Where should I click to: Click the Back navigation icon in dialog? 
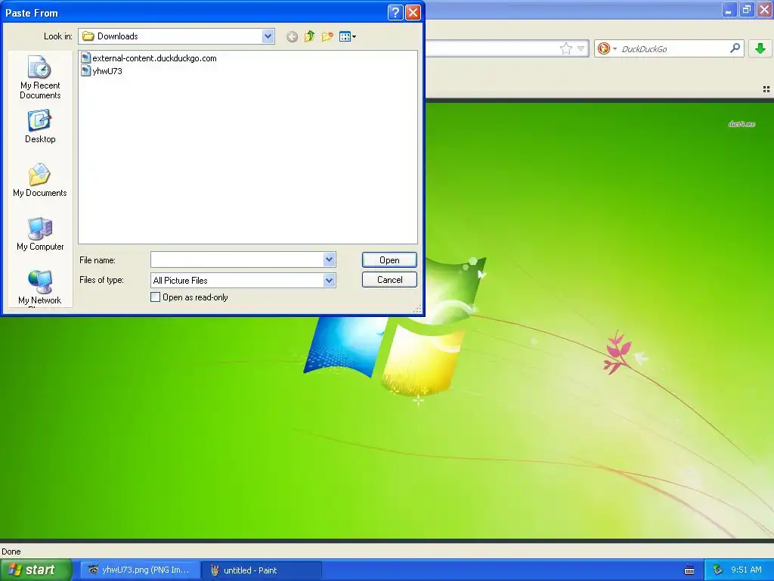pyautogui.click(x=292, y=36)
